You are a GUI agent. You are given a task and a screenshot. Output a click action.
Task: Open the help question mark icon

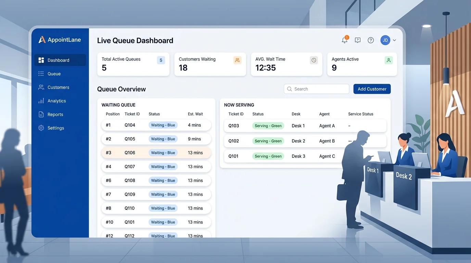click(x=371, y=40)
